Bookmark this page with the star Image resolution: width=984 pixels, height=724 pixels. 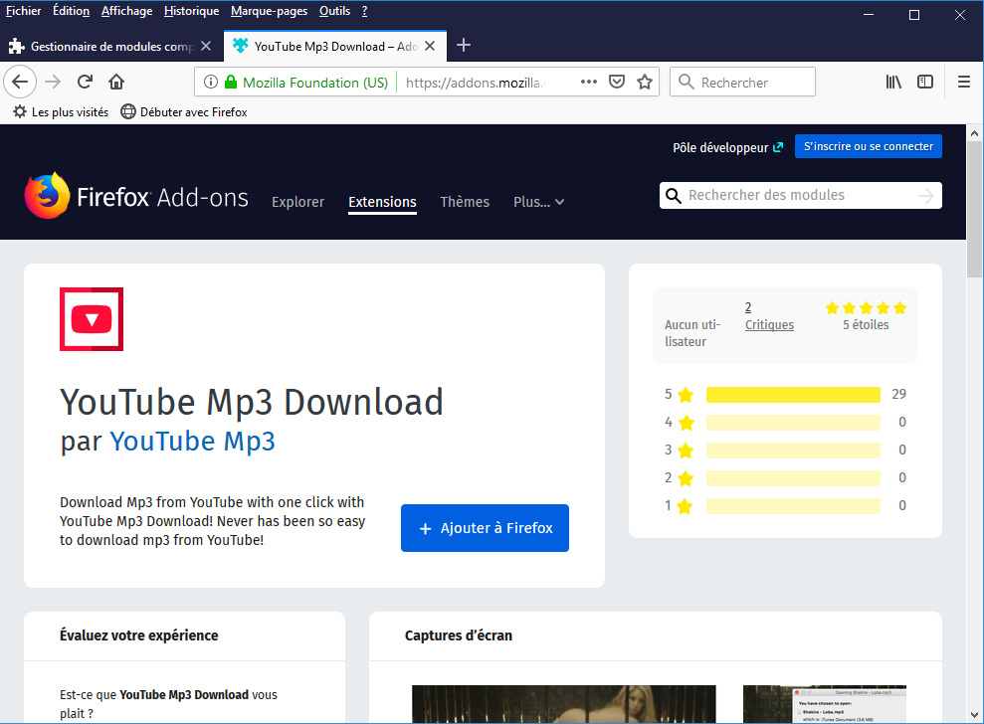coord(645,82)
